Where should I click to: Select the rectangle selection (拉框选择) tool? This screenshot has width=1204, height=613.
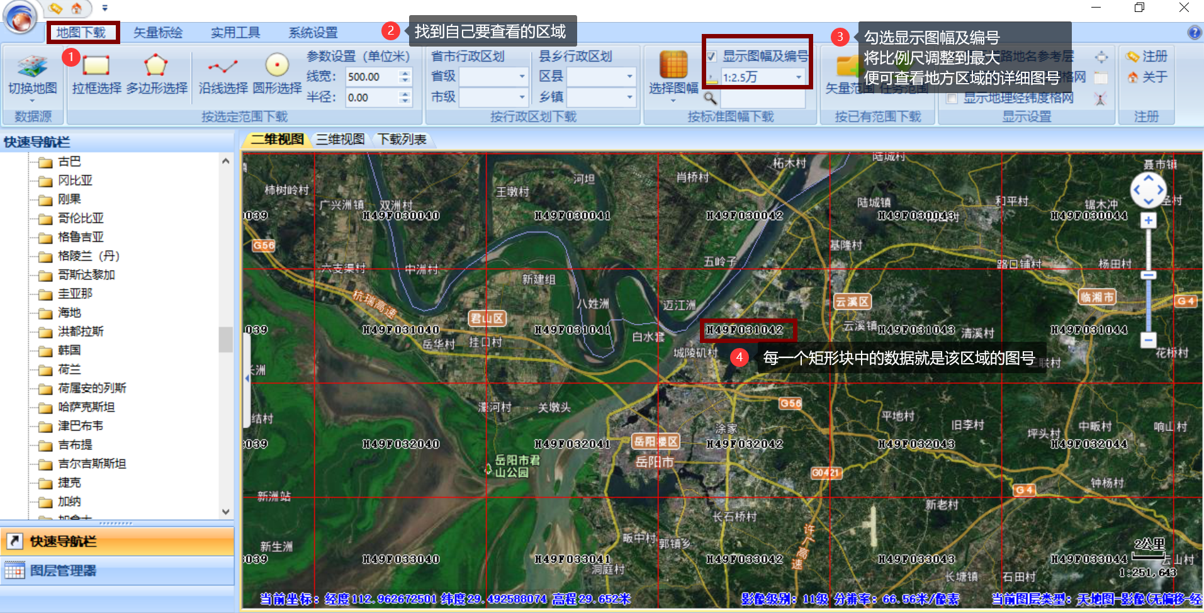(x=96, y=74)
